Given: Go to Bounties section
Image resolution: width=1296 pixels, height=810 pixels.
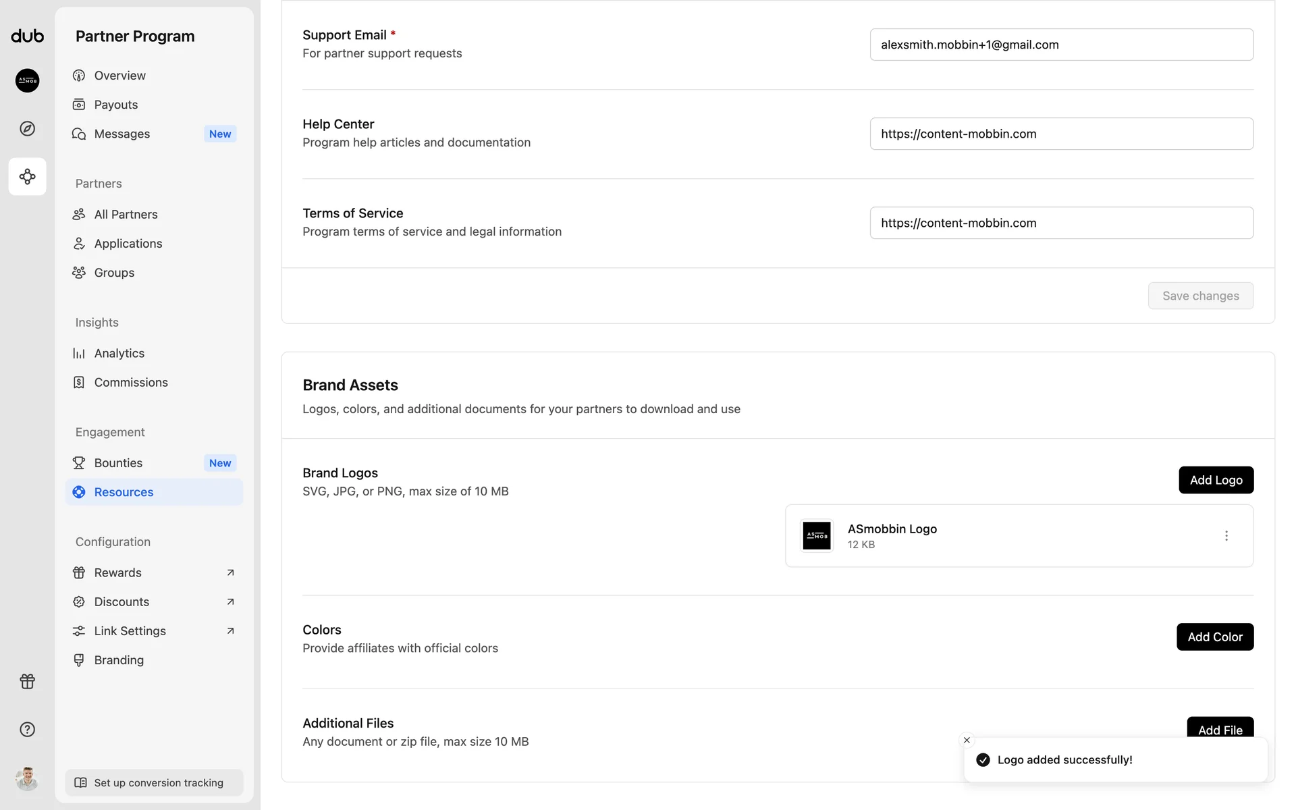Looking at the screenshot, I should pyautogui.click(x=119, y=463).
